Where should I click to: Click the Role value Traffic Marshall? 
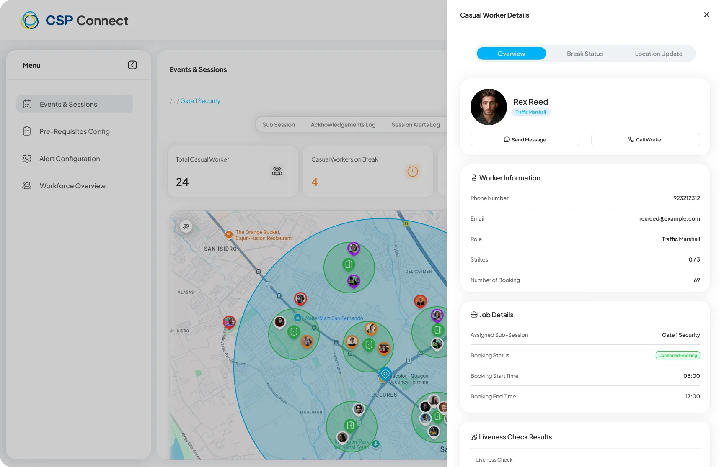(x=681, y=239)
